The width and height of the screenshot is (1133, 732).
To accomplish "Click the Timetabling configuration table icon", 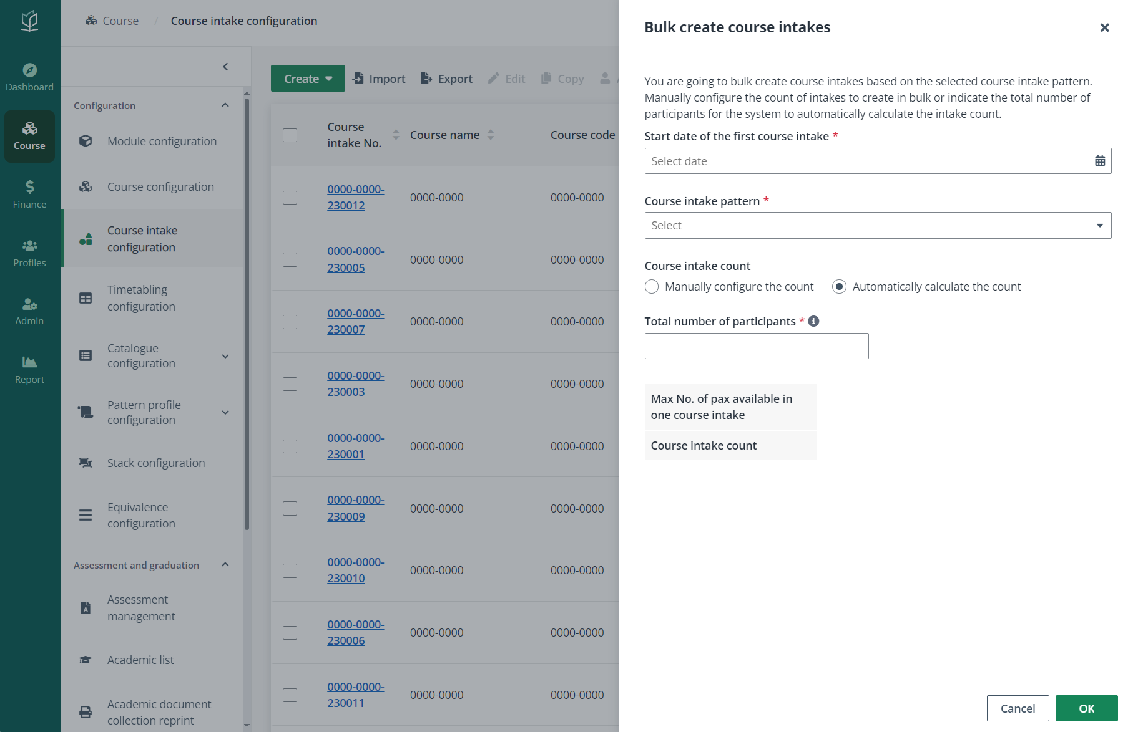I will (x=86, y=298).
